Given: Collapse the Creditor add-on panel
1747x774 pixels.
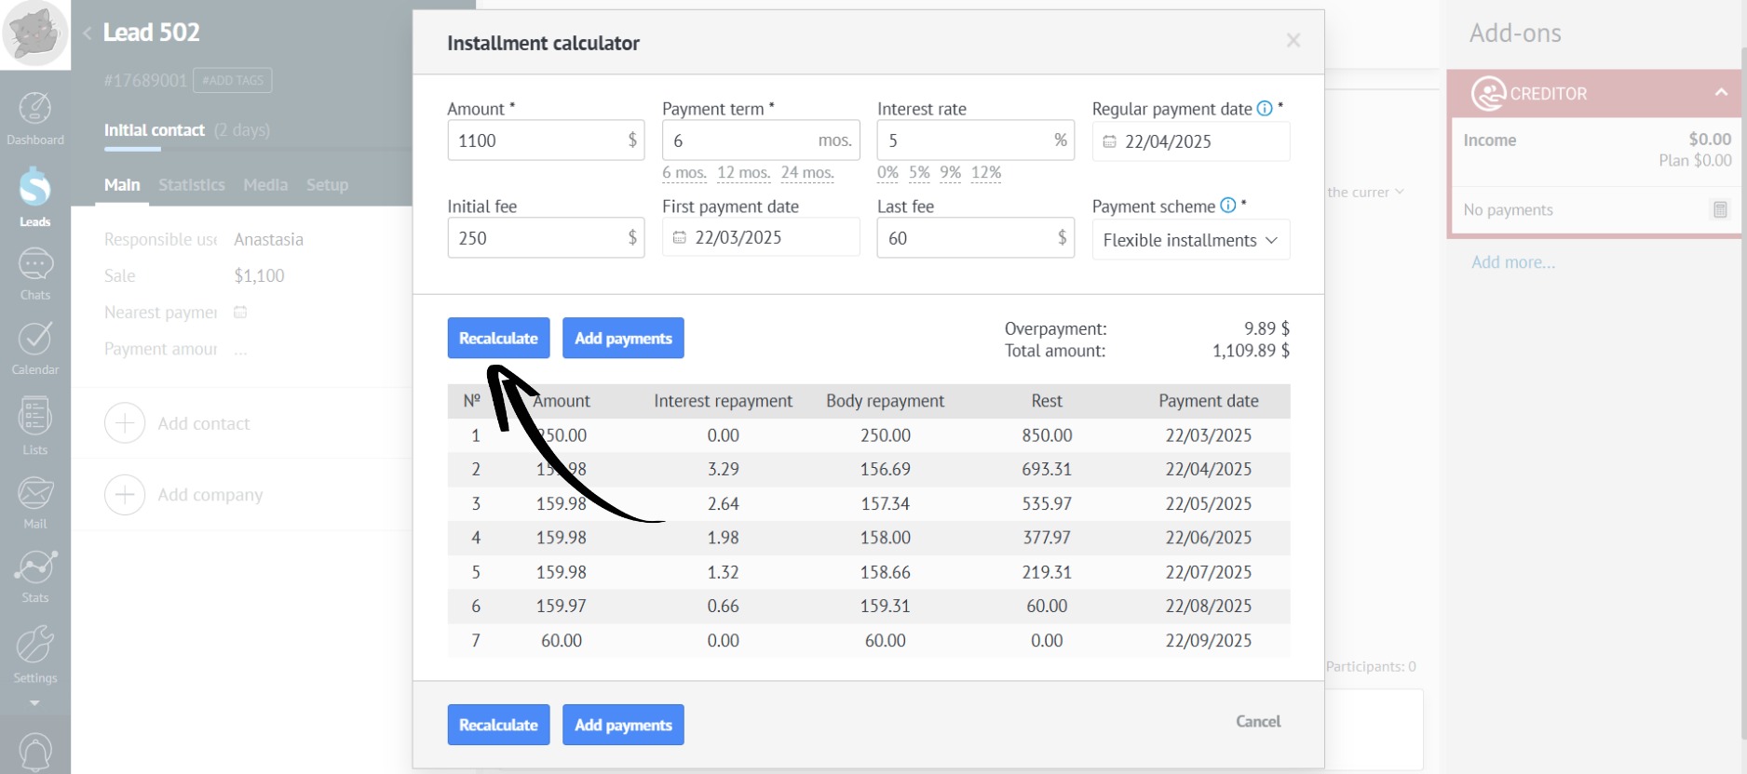Looking at the screenshot, I should click(x=1720, y=93).
